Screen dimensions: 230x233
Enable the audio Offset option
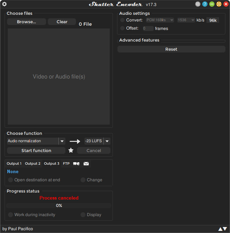pyautogui.click(x=122, y=28)
